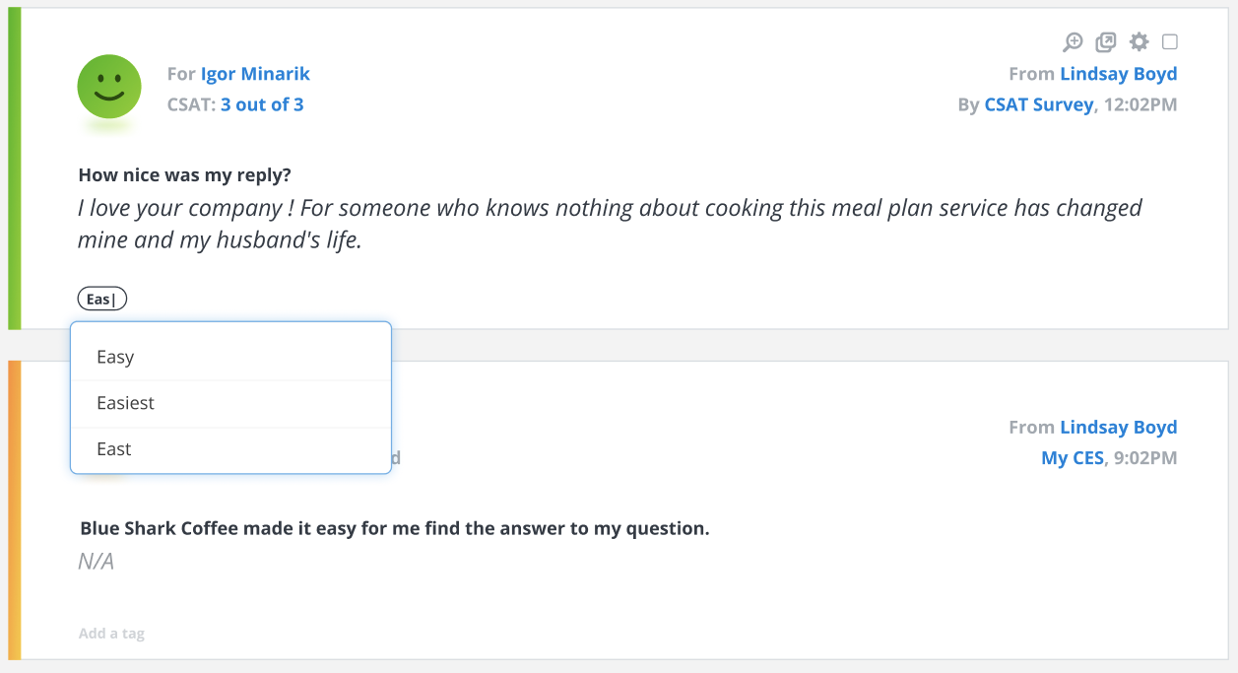Click the "Eas" tag input field
Screen dimensions: 1238x673
[102, 300]
